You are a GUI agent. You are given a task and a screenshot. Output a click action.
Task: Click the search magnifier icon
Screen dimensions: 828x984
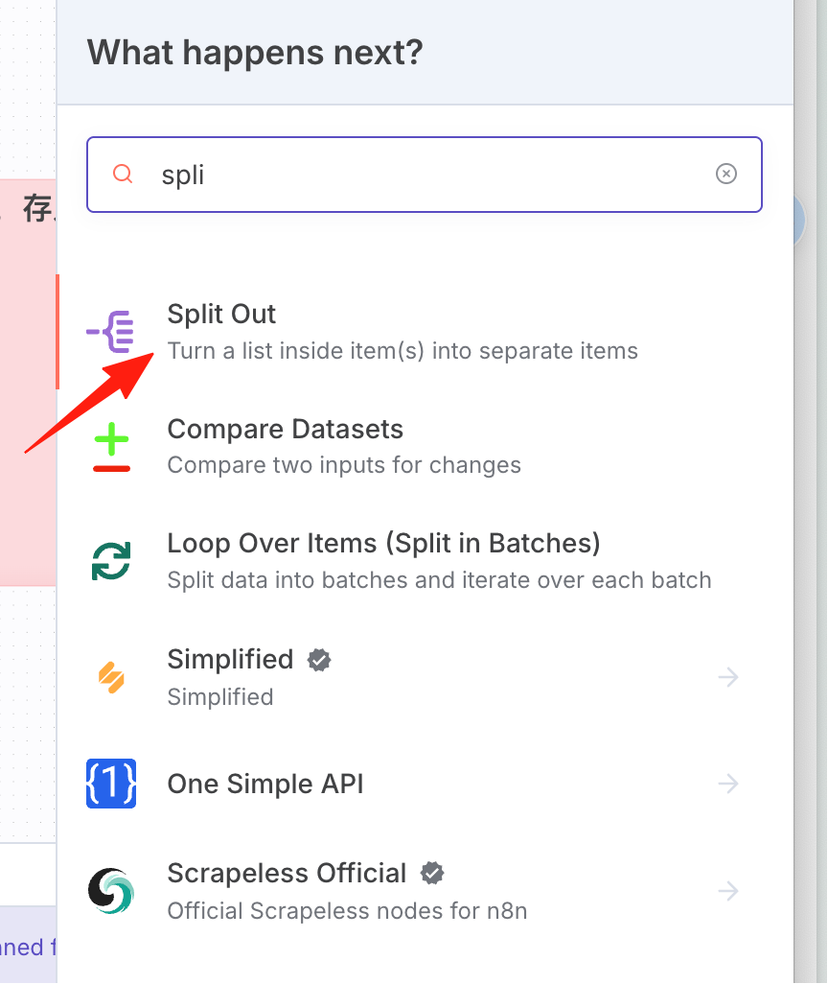(123, 174)
